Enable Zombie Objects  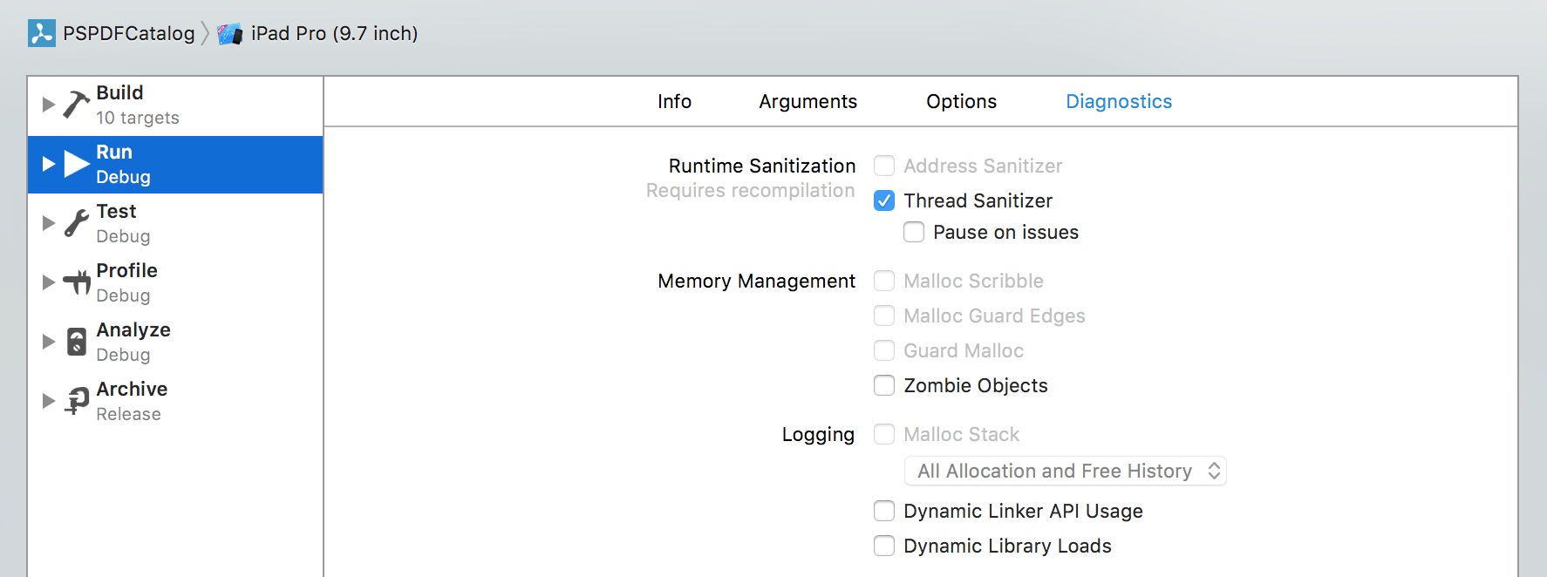(883, 385)
